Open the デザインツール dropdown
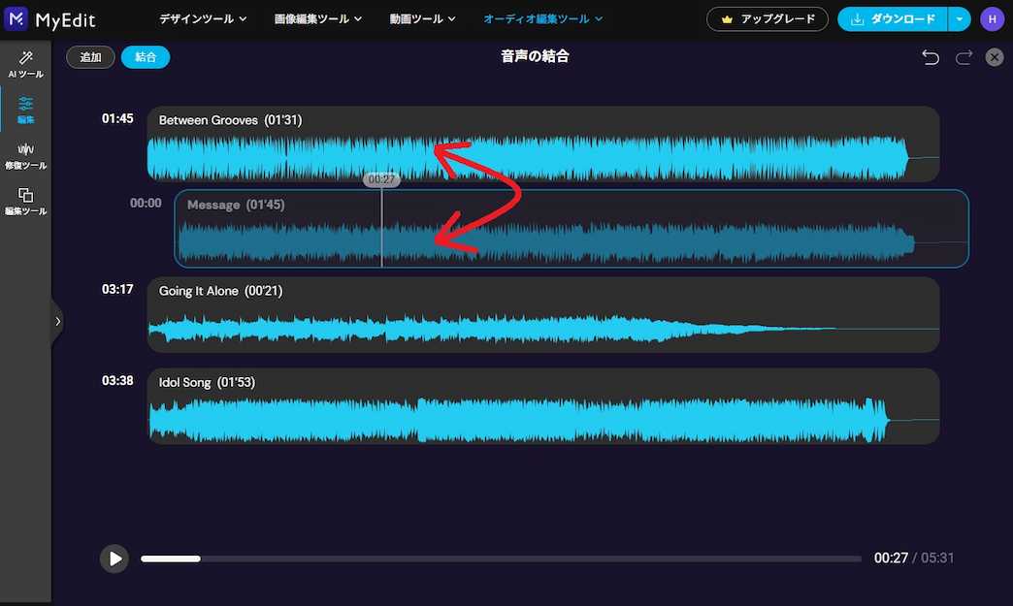This screenshot has width=1013, height=606. click(x=202, y=18)
